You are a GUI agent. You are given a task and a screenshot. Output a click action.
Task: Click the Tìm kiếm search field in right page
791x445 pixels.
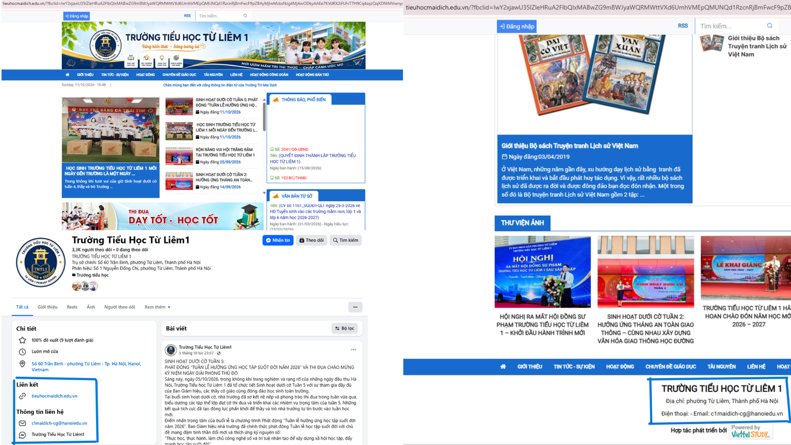point(730,26)
